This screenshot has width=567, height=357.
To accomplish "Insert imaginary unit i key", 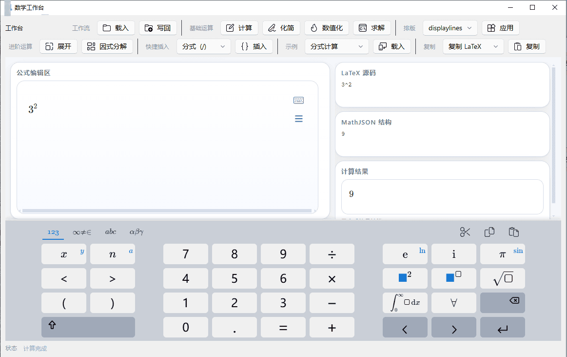I will click(x=453, y=254).
